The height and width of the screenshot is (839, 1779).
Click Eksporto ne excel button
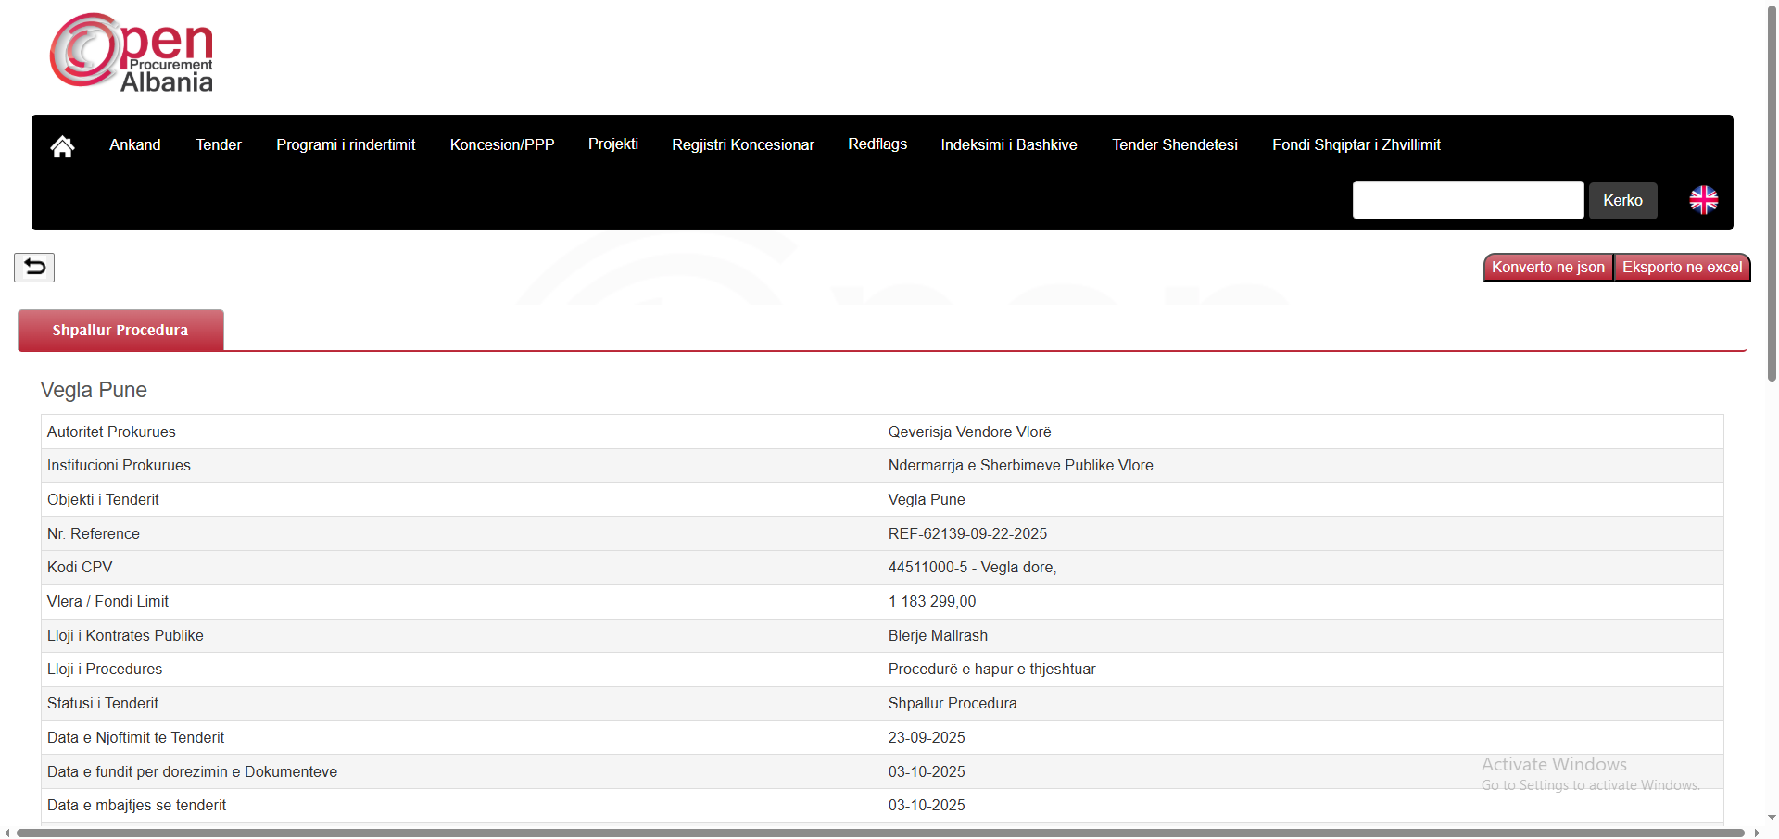[1682, 268]
